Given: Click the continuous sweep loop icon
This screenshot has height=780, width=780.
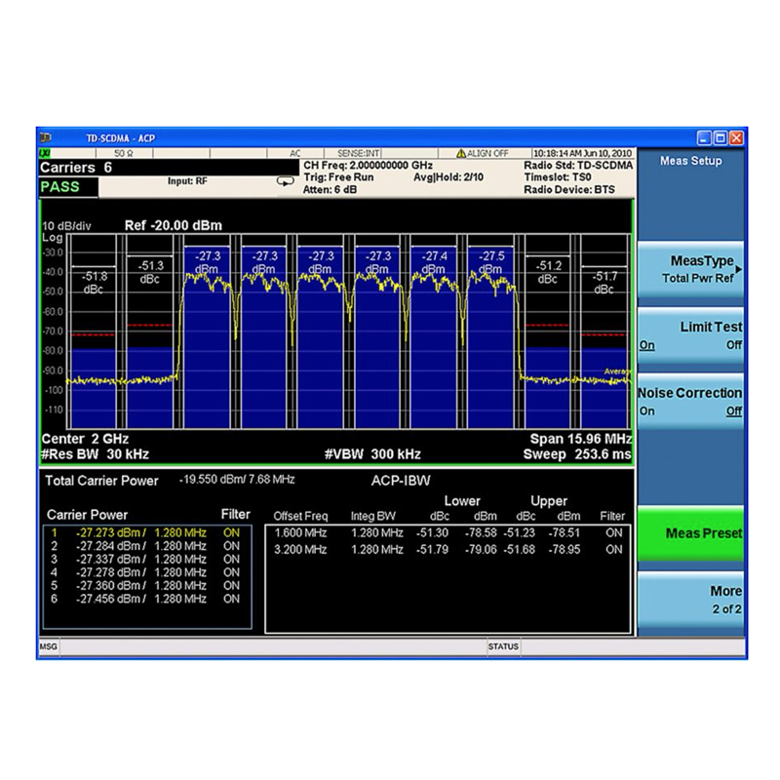Looking at the screenshot, I should (285, 181).
